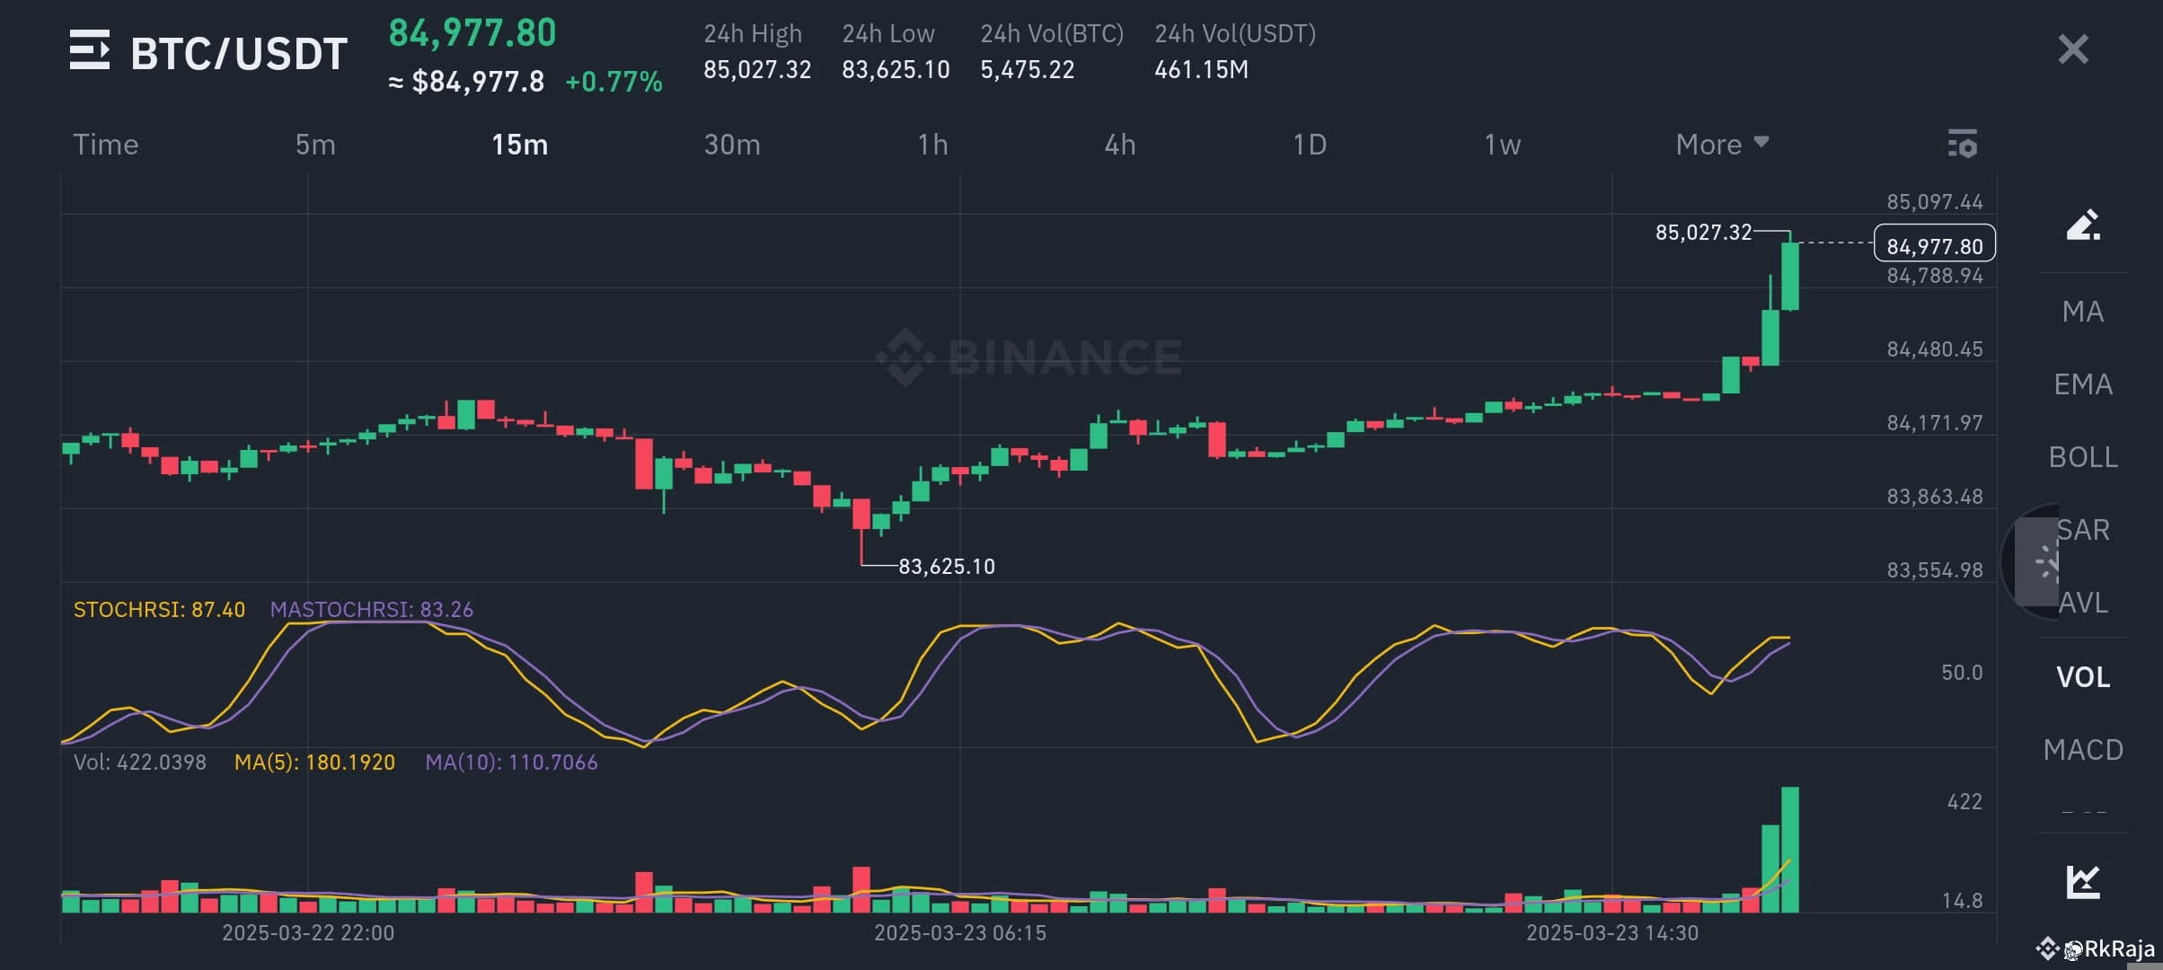Viewport: 2163px width, 970px height.
Task: Select the 15m interval
Action: [519, 145]
